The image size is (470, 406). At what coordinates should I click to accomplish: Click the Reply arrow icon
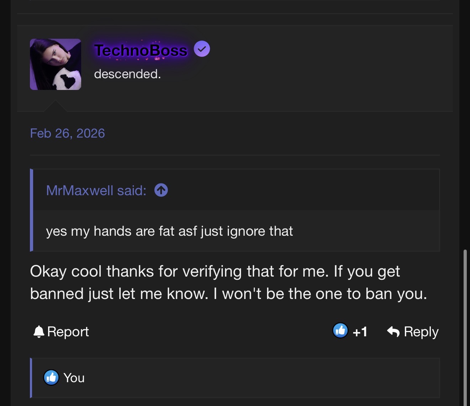pos(393,332)
